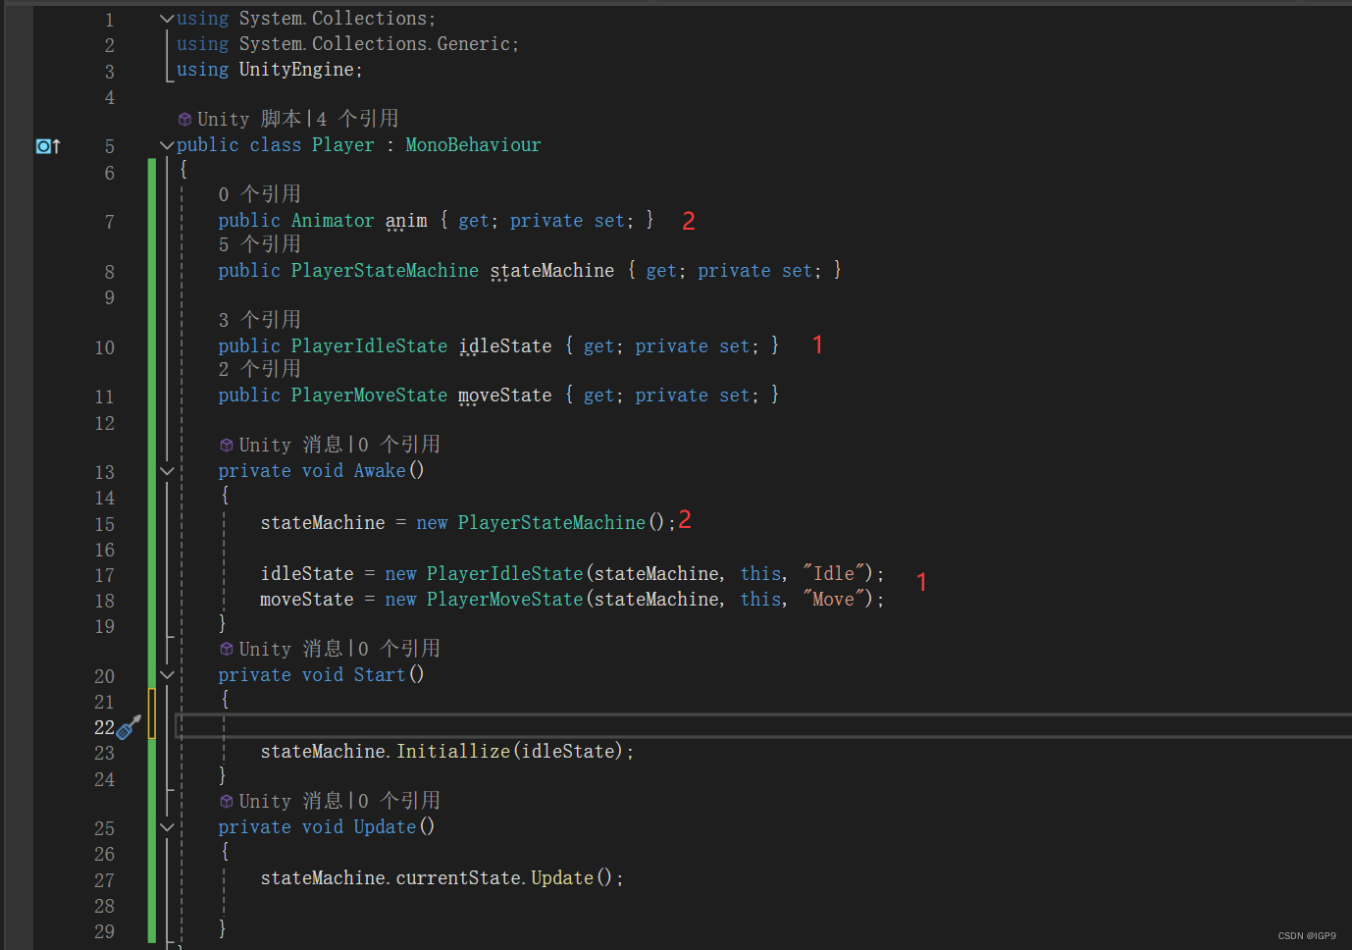Viewport: 1352px width, 950px height.
Task: Click System.Collections.Generic on line 2
Action: (x=375, y=44)
